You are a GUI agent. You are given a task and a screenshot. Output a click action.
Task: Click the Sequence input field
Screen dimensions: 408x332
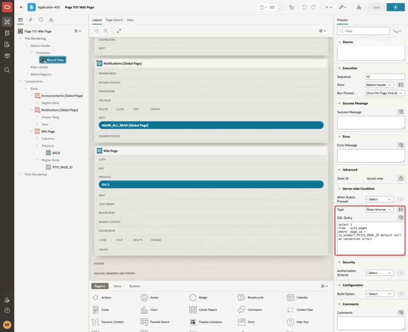tap(385, 77)
